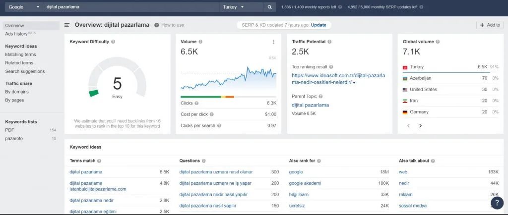The height and width of the screenshot is (215, 508).
Task: Open reklam keyword
Action: (406, 195)
